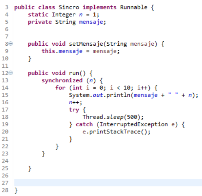Screen dimensions: 202x196
Task: Click the try keyword on line 17
Action: [x=74, y=110]
